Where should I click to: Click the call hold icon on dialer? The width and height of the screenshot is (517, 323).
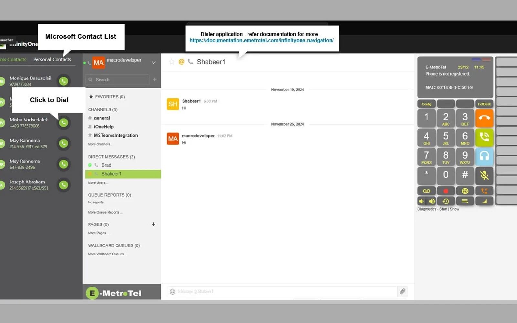[484, 191]
